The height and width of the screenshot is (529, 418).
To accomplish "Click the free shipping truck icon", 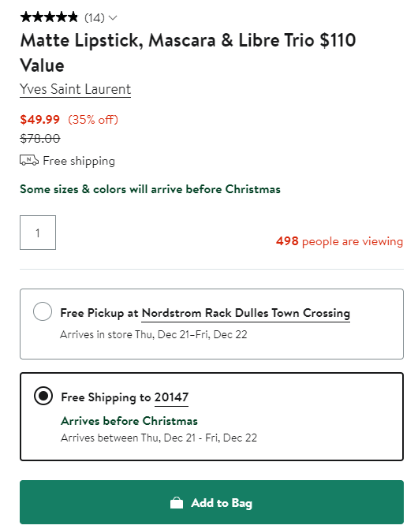I will (29, 160).
